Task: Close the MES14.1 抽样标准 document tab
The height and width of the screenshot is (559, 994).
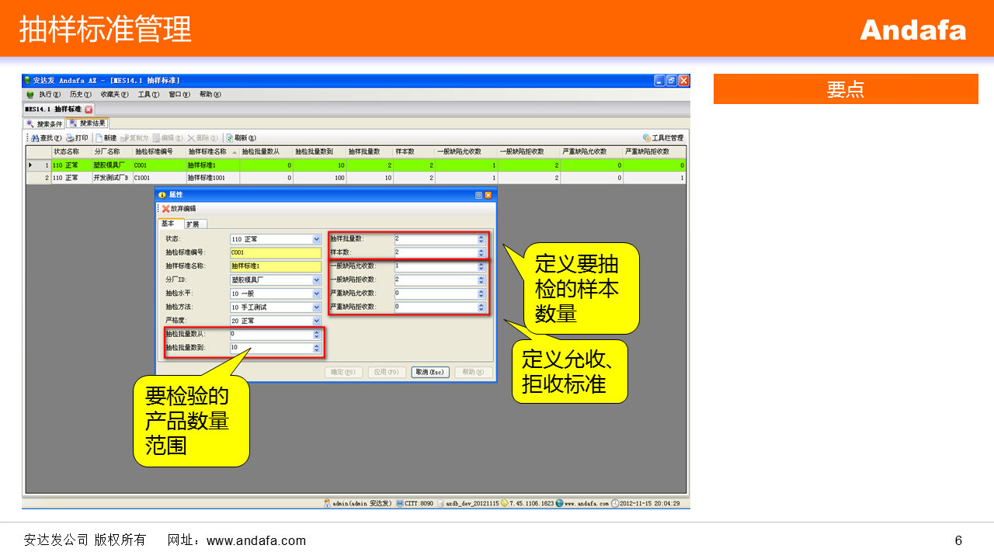Action: pos(89,109)
